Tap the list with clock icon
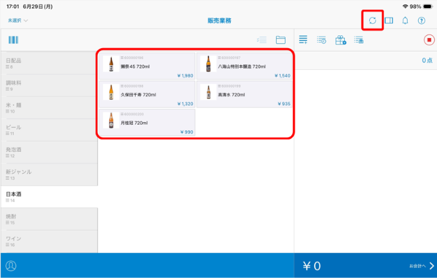This screenshot has height=278, width=437. click(x=322, y=40)
